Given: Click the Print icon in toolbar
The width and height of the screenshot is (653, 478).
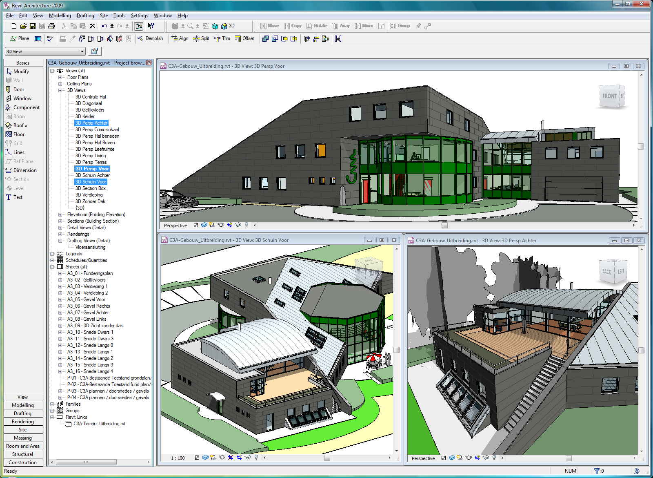Looking at the screenshot, I should [x=51, y=26].
